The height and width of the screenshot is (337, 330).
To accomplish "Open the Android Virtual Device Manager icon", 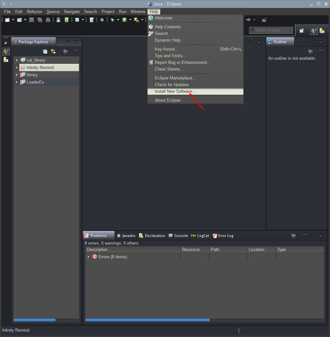I will (67, 20).
